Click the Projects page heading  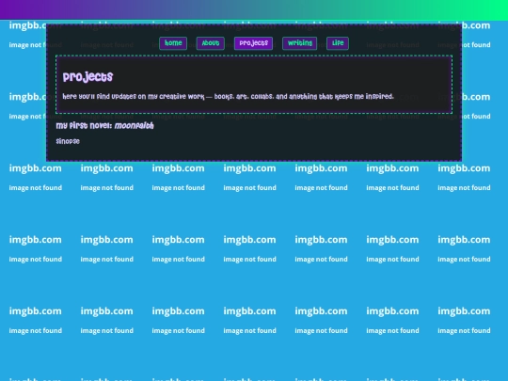pyautogui.click(x=87, y=77)
